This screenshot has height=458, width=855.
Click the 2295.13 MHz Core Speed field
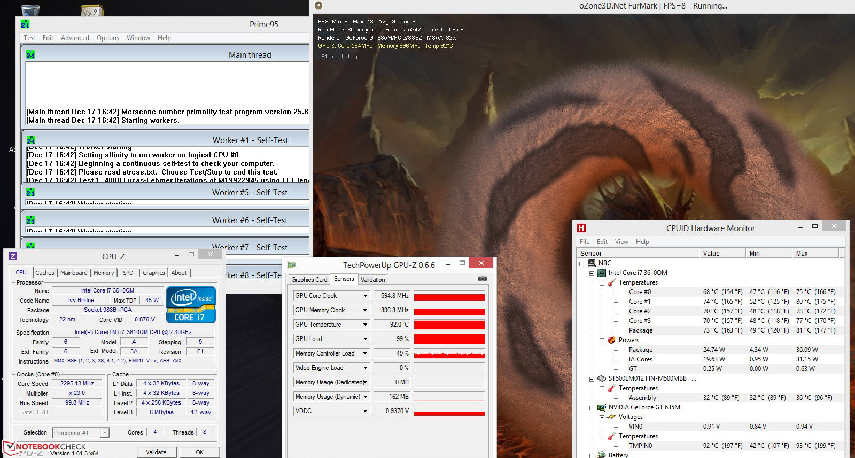(77, 384)
